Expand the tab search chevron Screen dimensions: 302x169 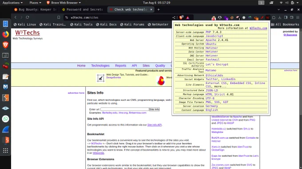coord(278,9)
